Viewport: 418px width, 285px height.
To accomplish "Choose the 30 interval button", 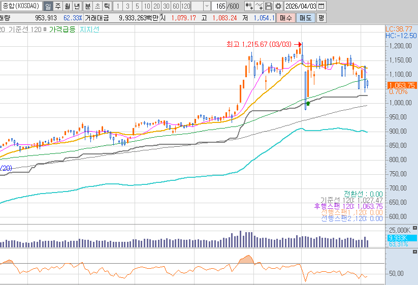I will [166, 6].
